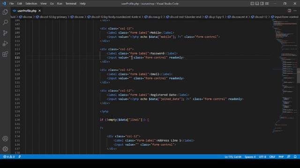
Task: Expand breadcrumb div.col-md-5.border-end
Action: pyautogui.click(x=184, y=17)
